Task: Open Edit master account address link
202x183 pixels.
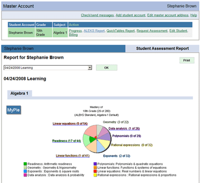Action: pyautogui.click(x=168, y=15)
